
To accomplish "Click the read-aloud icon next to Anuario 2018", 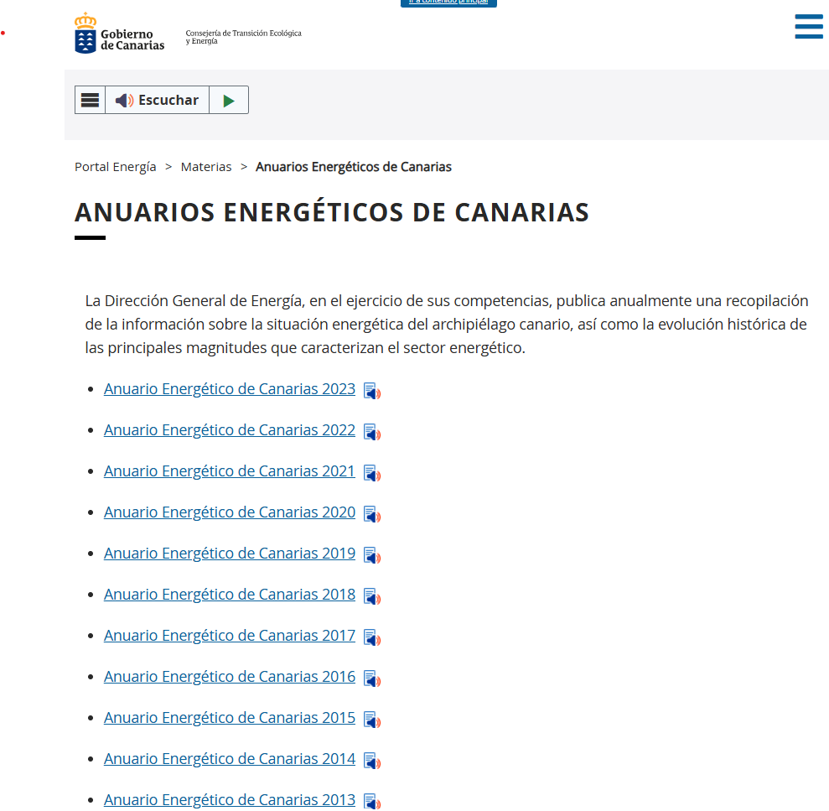I will 371,595.
